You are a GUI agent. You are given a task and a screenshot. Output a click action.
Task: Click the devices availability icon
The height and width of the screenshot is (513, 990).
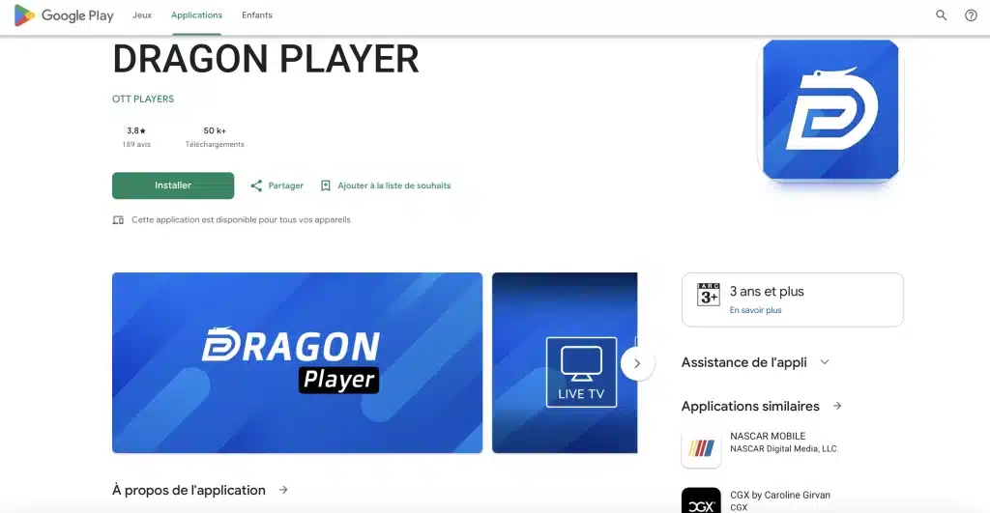click(118, 220)
